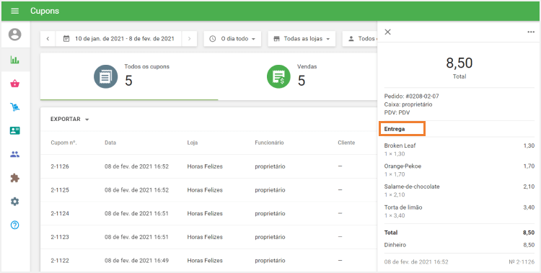The image size is (541, 273).
Task: Click the 'Funcionário' column header
Action: 269,143
